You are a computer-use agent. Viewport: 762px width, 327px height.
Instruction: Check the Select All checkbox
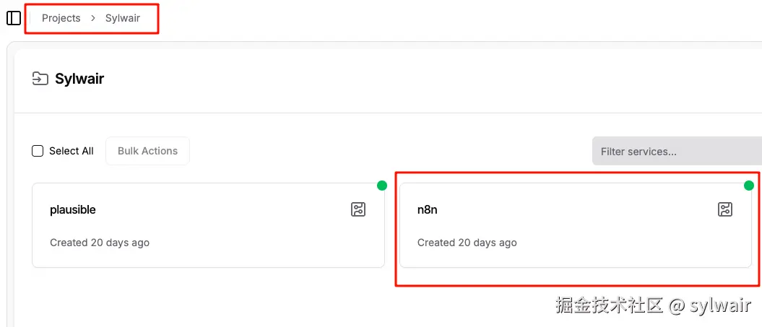[38, 151]
